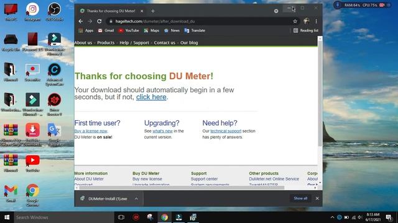Open Maps bookmark in bookmarks bar

[x=152, y=30]
